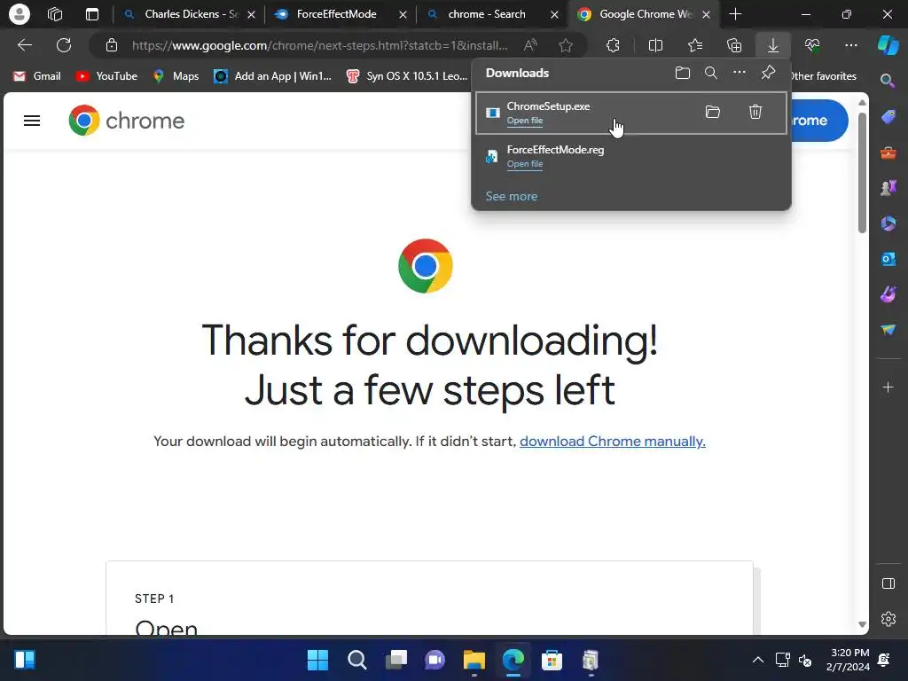The width and height of the screenshot is (908, 681).
Task: Show hidden tray icons chevron
Action: click(757, 660)
